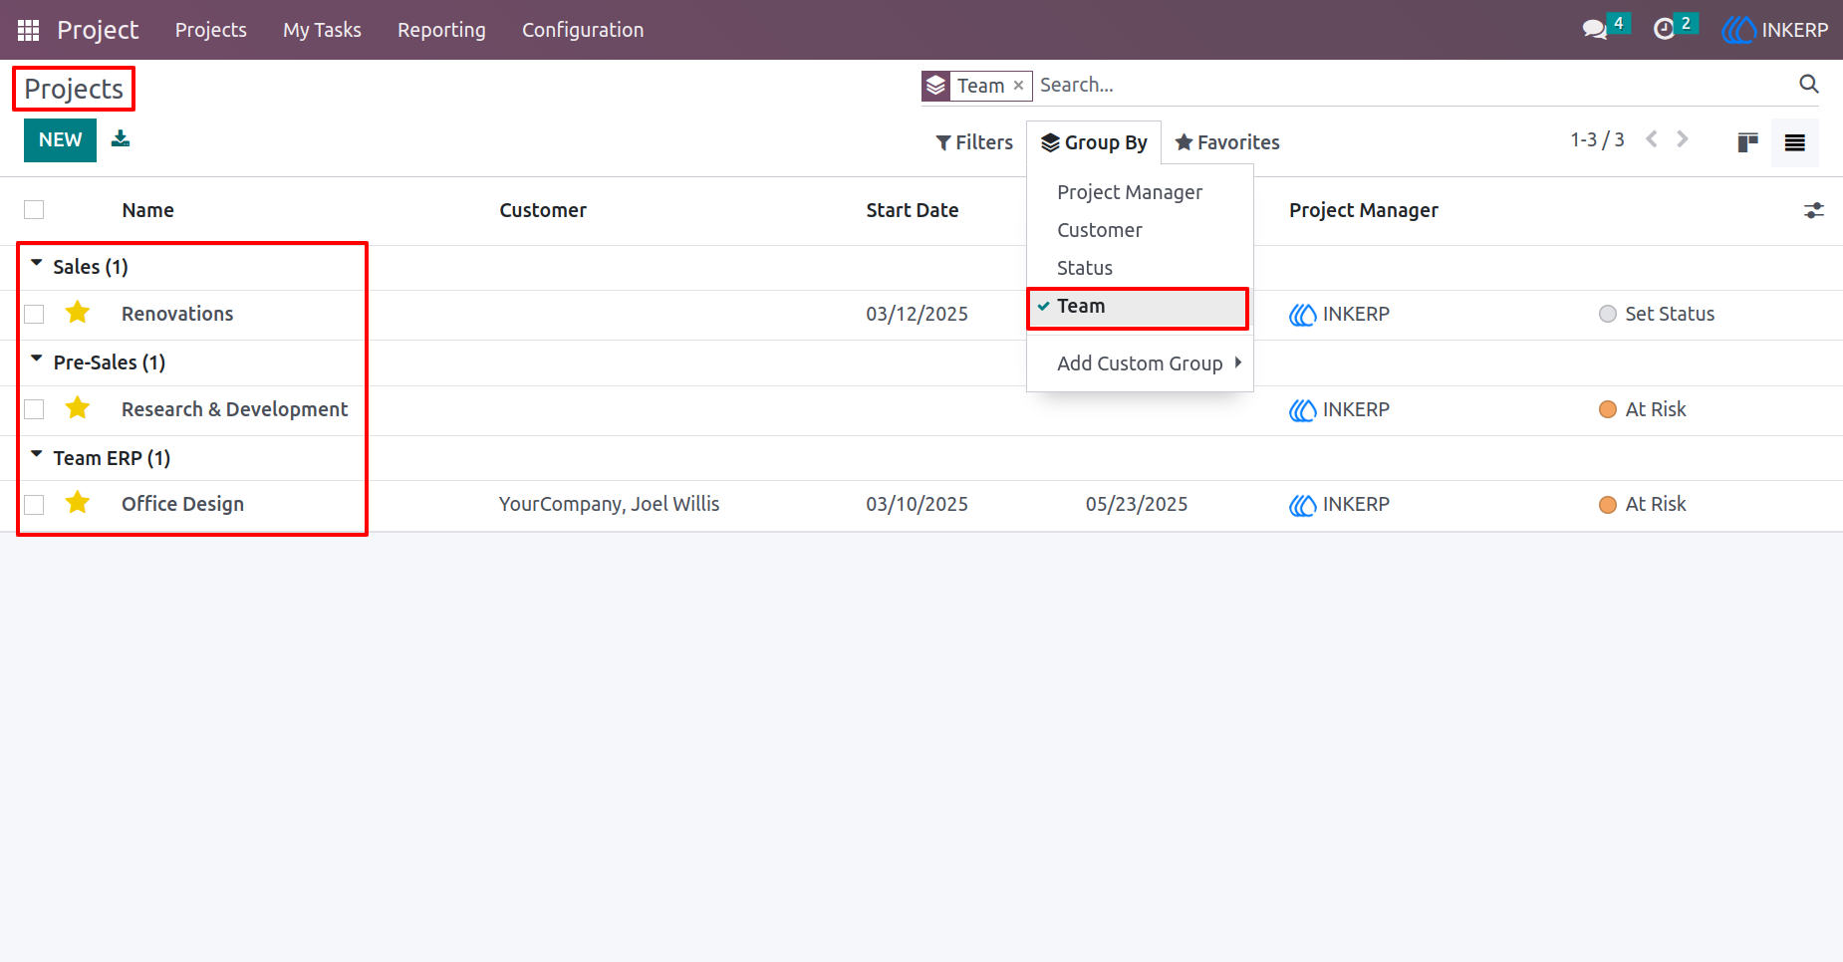Open the activities clock icon
The height and width of the screenshot is (962, 1843).
pyautogui.click(x=1664, y=30)
